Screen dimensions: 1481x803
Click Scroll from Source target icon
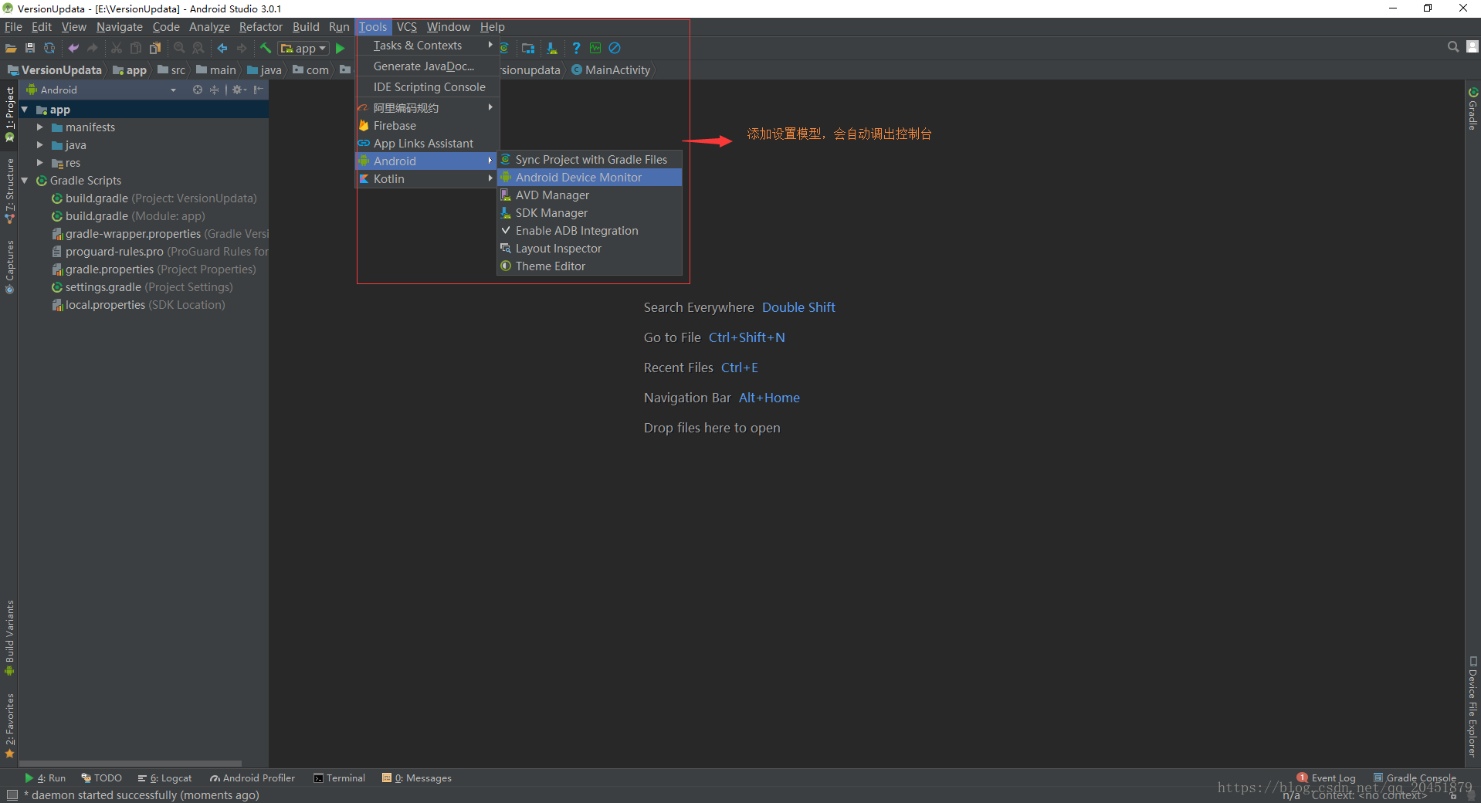coord(198,90)
